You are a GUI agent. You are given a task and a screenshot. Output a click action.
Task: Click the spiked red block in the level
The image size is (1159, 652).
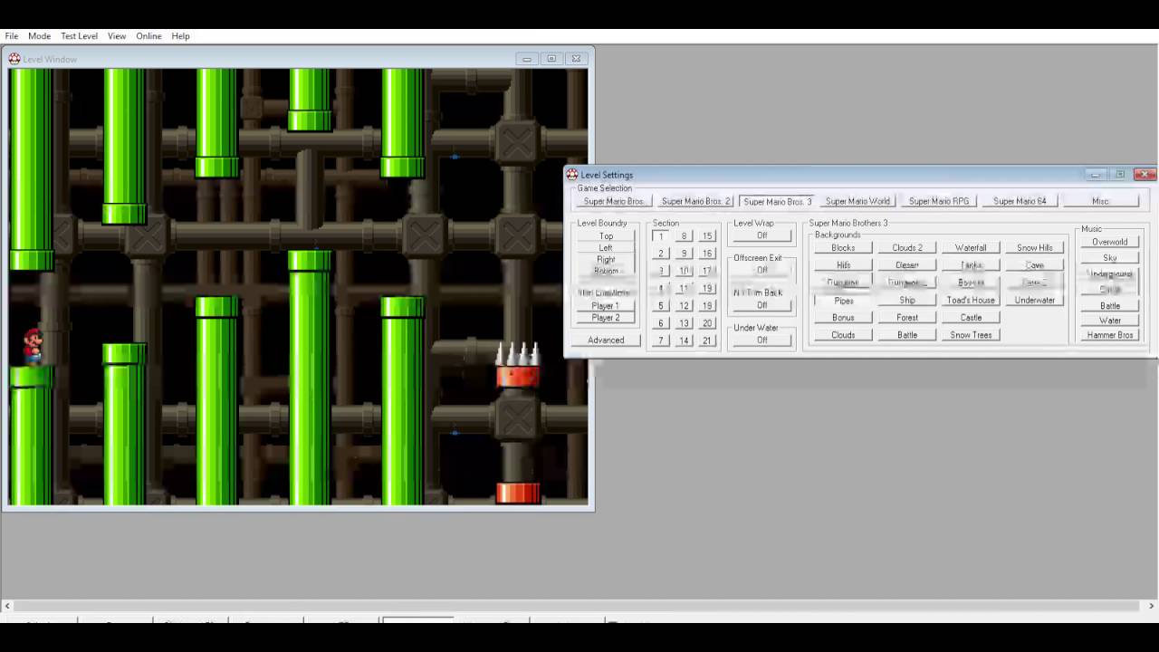point(518,365)
